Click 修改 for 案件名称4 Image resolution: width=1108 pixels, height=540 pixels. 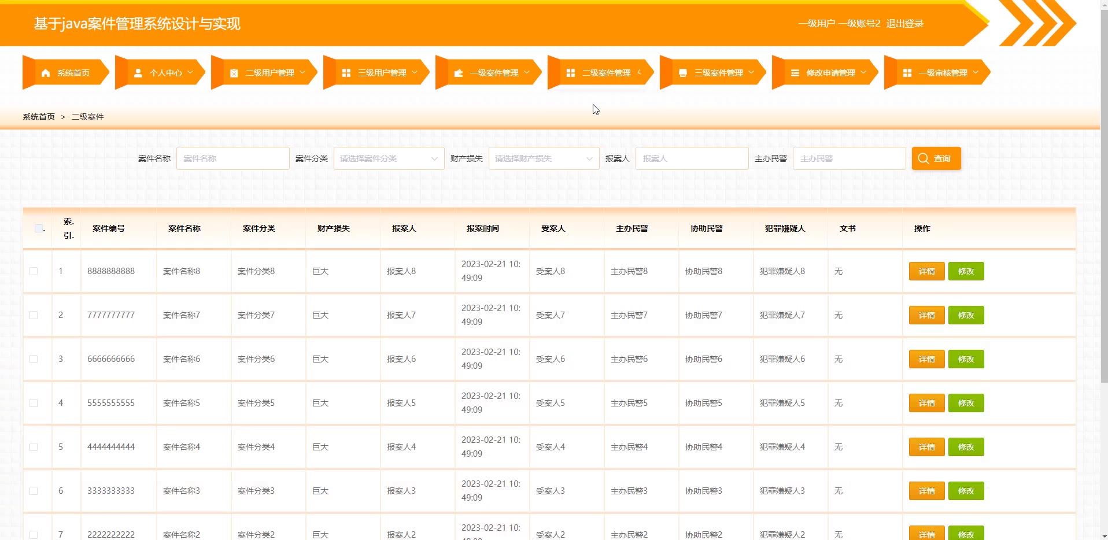(966, 447)
